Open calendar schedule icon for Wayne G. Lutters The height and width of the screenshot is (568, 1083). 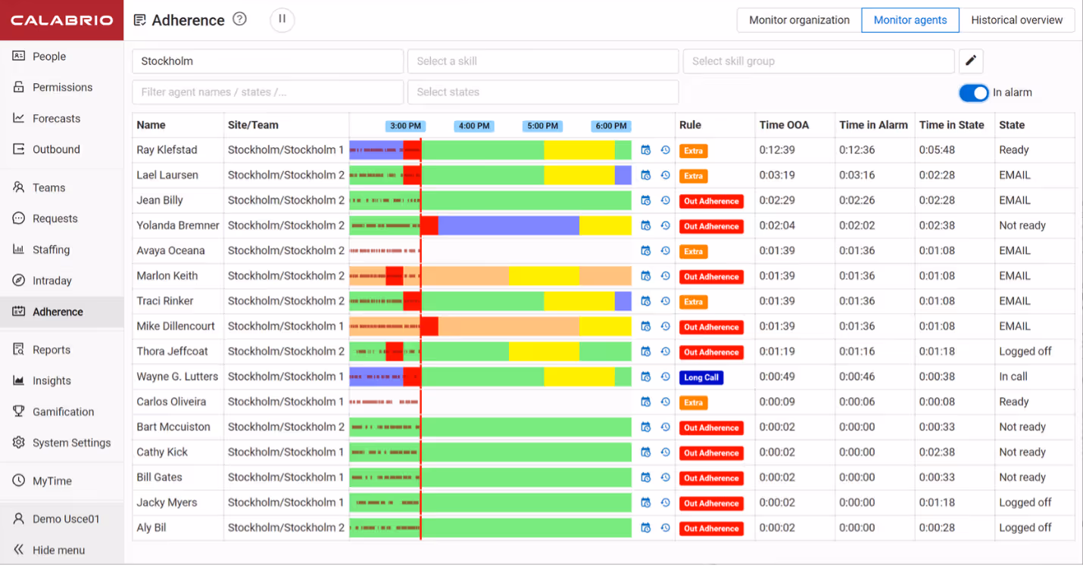[646, 377]
